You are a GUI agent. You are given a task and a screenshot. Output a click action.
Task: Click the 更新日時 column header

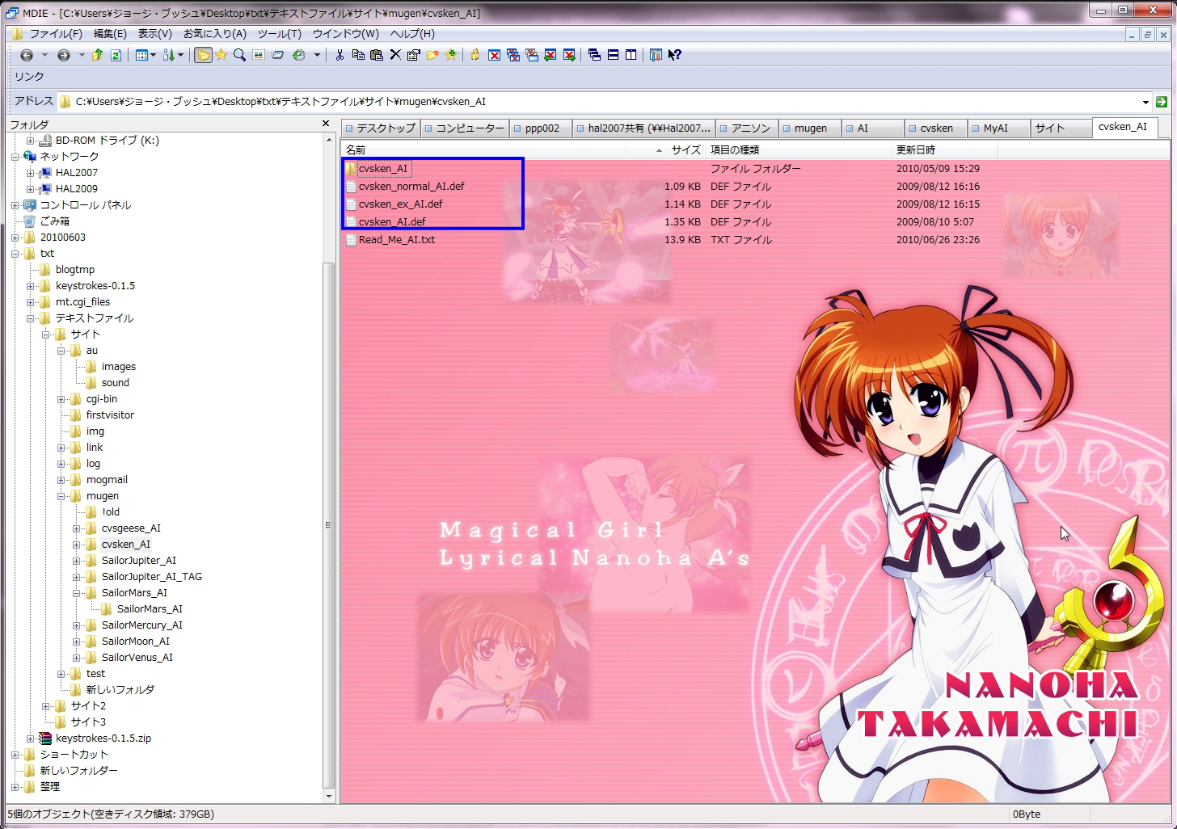(915, 150)
